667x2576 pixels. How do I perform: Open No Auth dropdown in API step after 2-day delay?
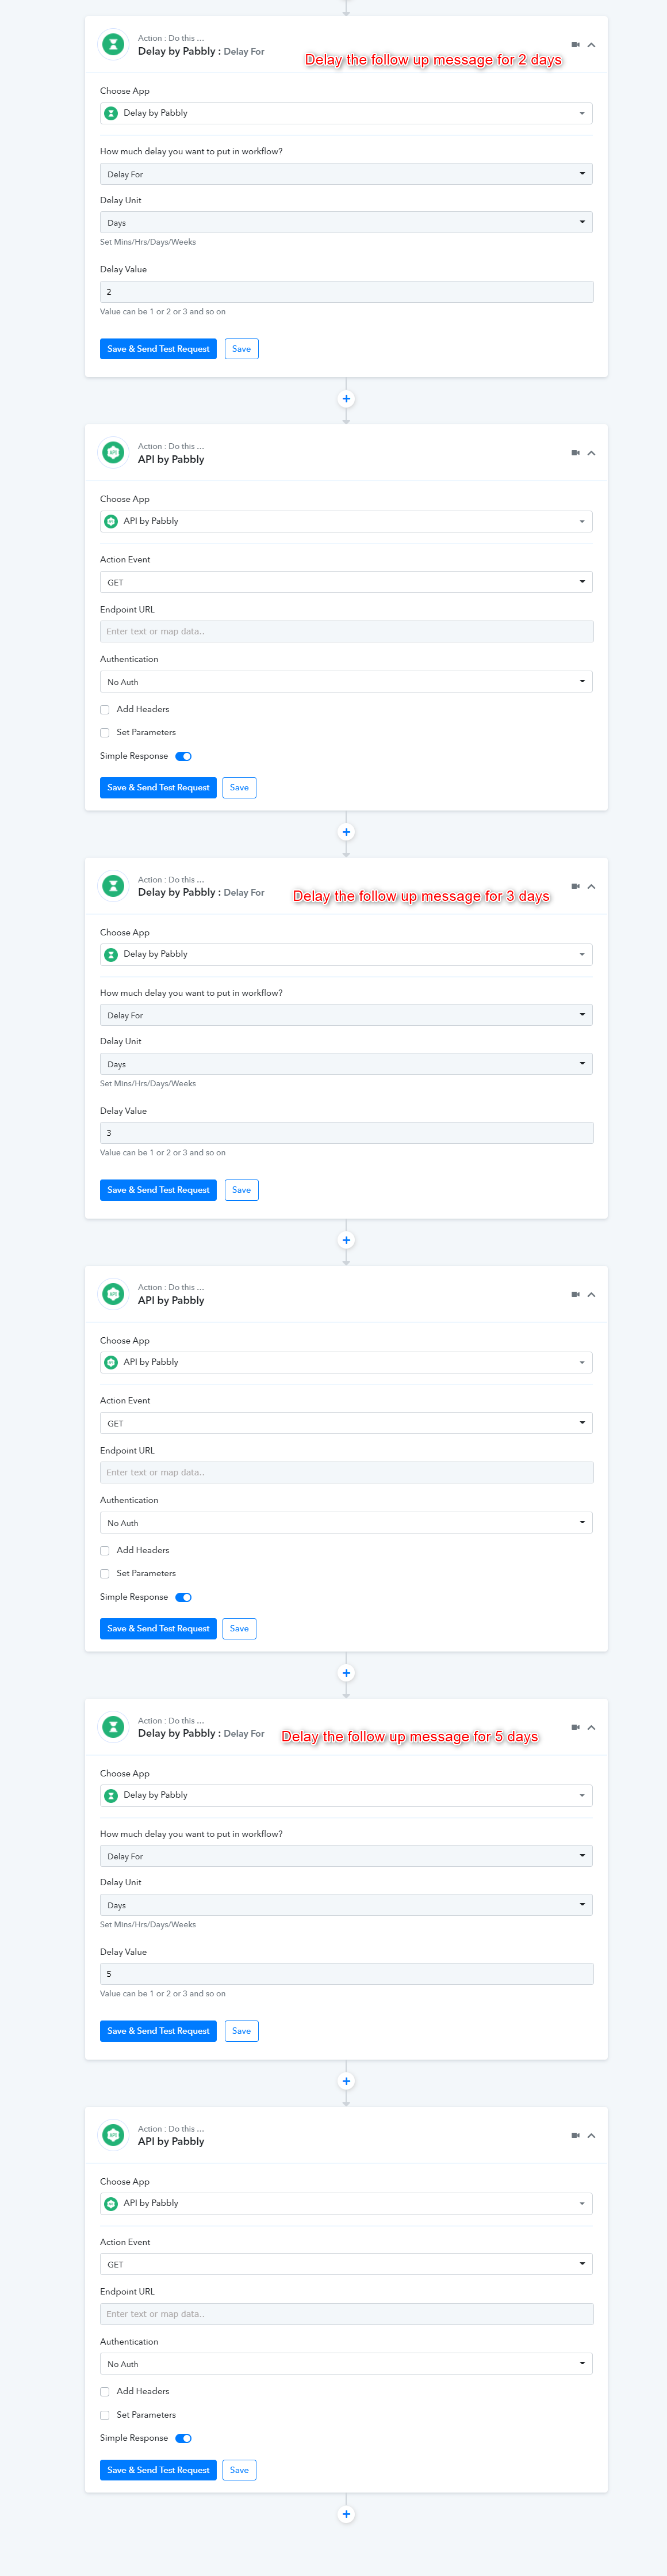pyautogui.click(x=347, y=682)
